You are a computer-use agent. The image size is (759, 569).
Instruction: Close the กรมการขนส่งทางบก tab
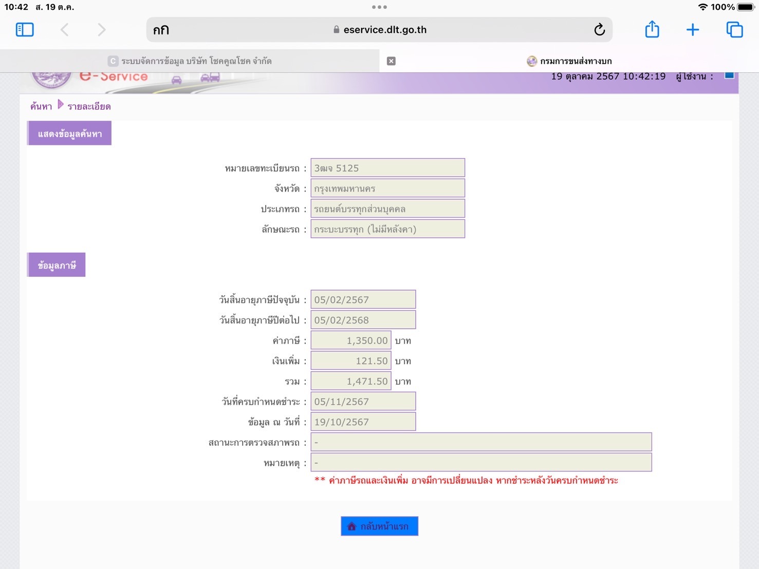pyautogui.click(x=391, y=61)
